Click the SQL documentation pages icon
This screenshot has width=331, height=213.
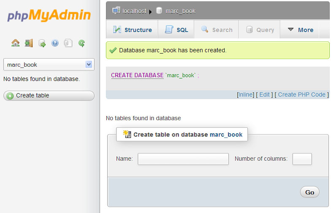click(68, 43)
